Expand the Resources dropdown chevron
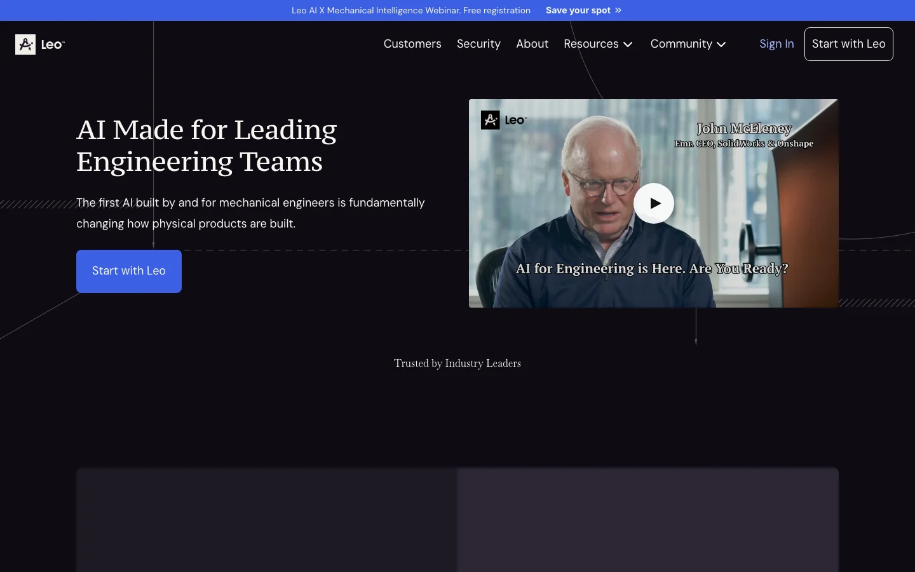This screenshot has width=915, height=572. pos(628,44)
